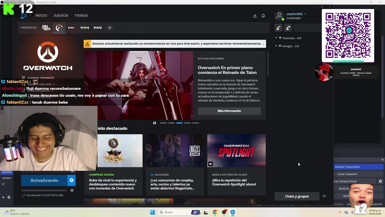385x217 pixels.
Task: Click the Actualizando button
Action: tap(44, 181)
